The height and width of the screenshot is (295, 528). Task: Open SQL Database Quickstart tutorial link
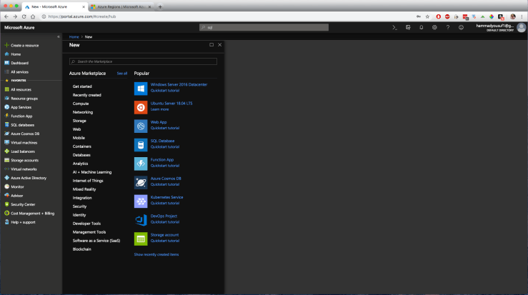[x=165, y=147]
